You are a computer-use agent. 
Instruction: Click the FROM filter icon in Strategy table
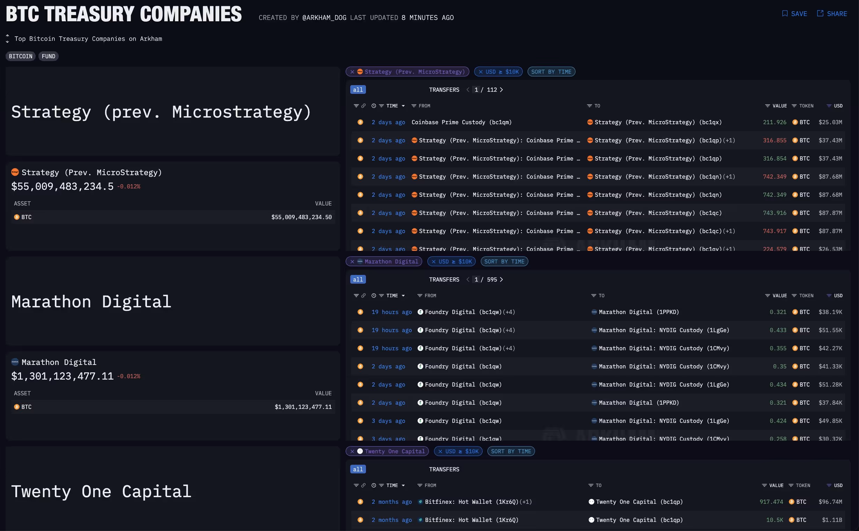tap(414, 106)
